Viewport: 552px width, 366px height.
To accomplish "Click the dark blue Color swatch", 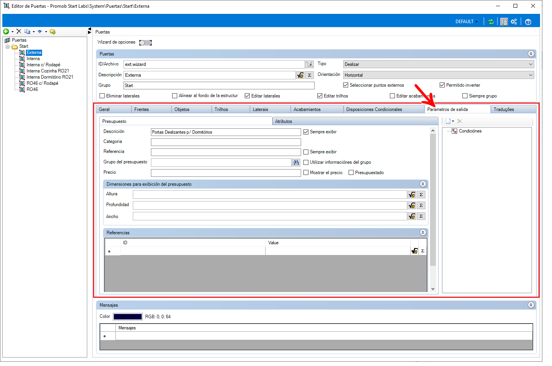I will (x=128, y=317).
